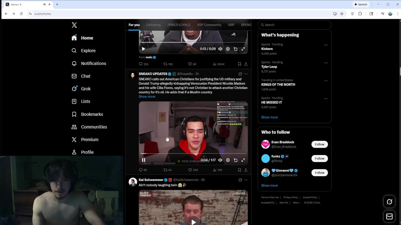401x225 pixels.
Task: Open Home in the sidebar
Action: (82, 38)
